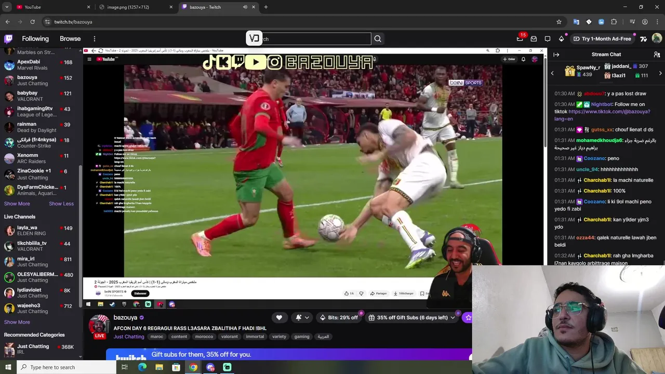Image resolution: width=665 pixels, height=374 pixels.
Task: Open layla_wa channel in Live Channels
Action: point(41,231)
